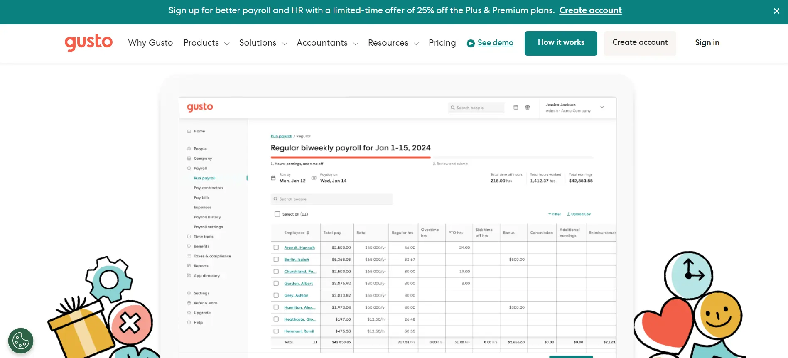Click the Settings gear icon in the sidebar

click(x=189, y=293)
